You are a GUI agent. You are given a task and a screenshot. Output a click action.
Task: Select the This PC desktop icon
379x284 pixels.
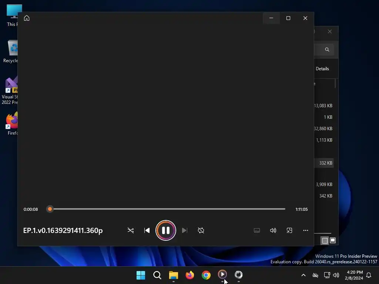click(x=12, y=15)
